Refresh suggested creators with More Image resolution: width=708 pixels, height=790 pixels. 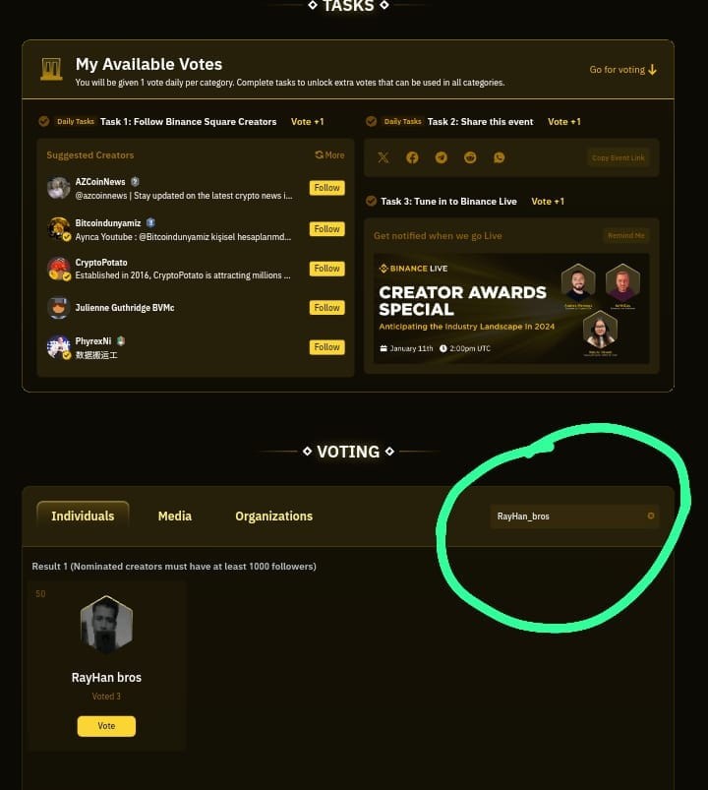[329, 155]
